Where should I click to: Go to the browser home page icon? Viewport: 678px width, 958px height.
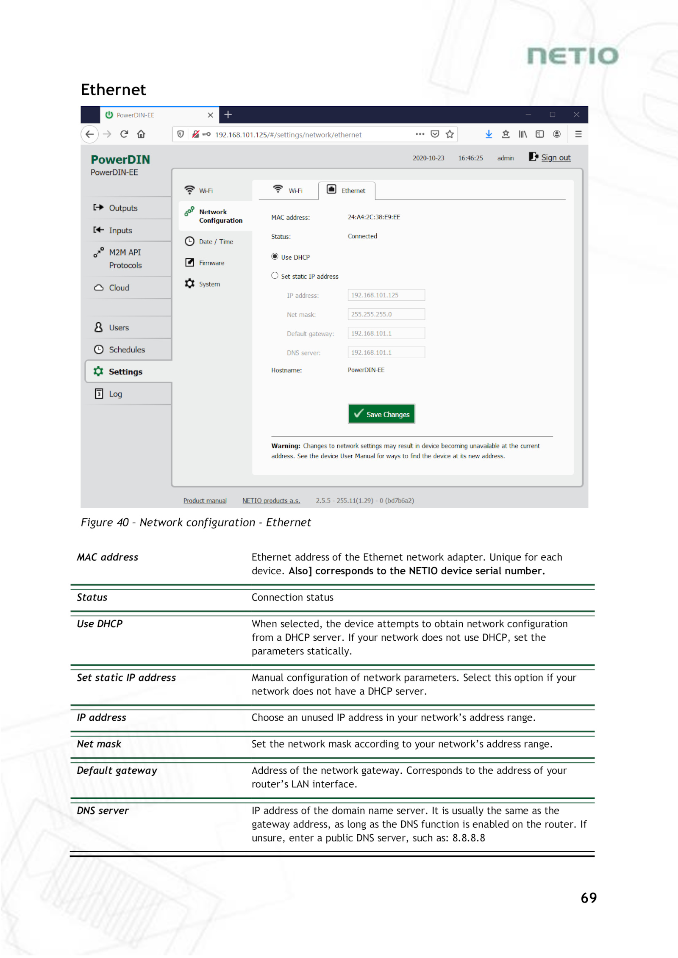point(141,134)
